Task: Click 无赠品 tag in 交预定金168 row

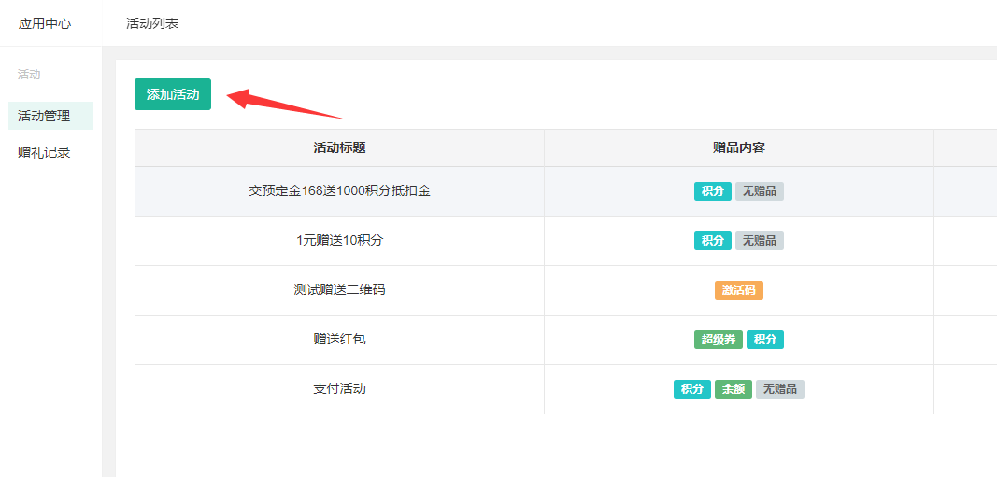Action: 760,191
